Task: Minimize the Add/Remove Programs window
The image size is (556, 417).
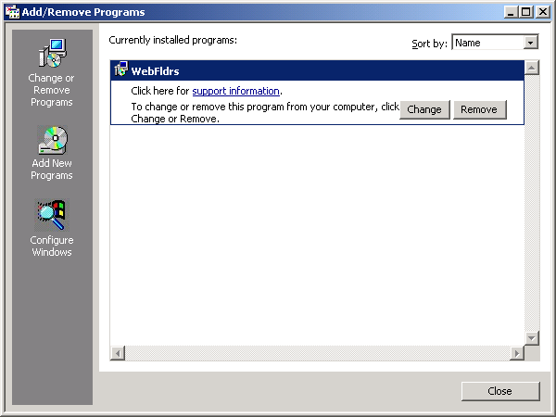Action: click(x=511, y=12)
